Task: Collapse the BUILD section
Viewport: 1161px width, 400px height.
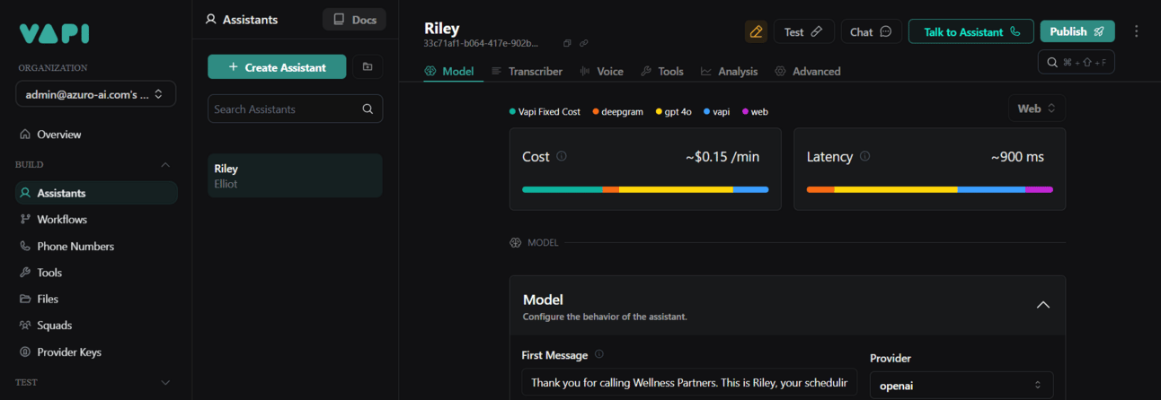Action: (164, 165)
